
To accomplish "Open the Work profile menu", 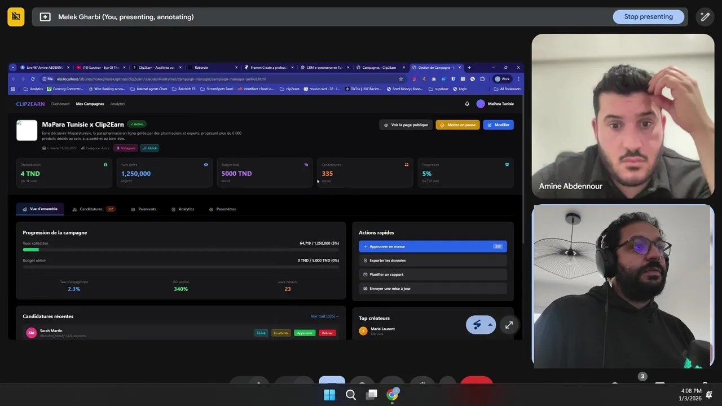I will click(502, 79).
